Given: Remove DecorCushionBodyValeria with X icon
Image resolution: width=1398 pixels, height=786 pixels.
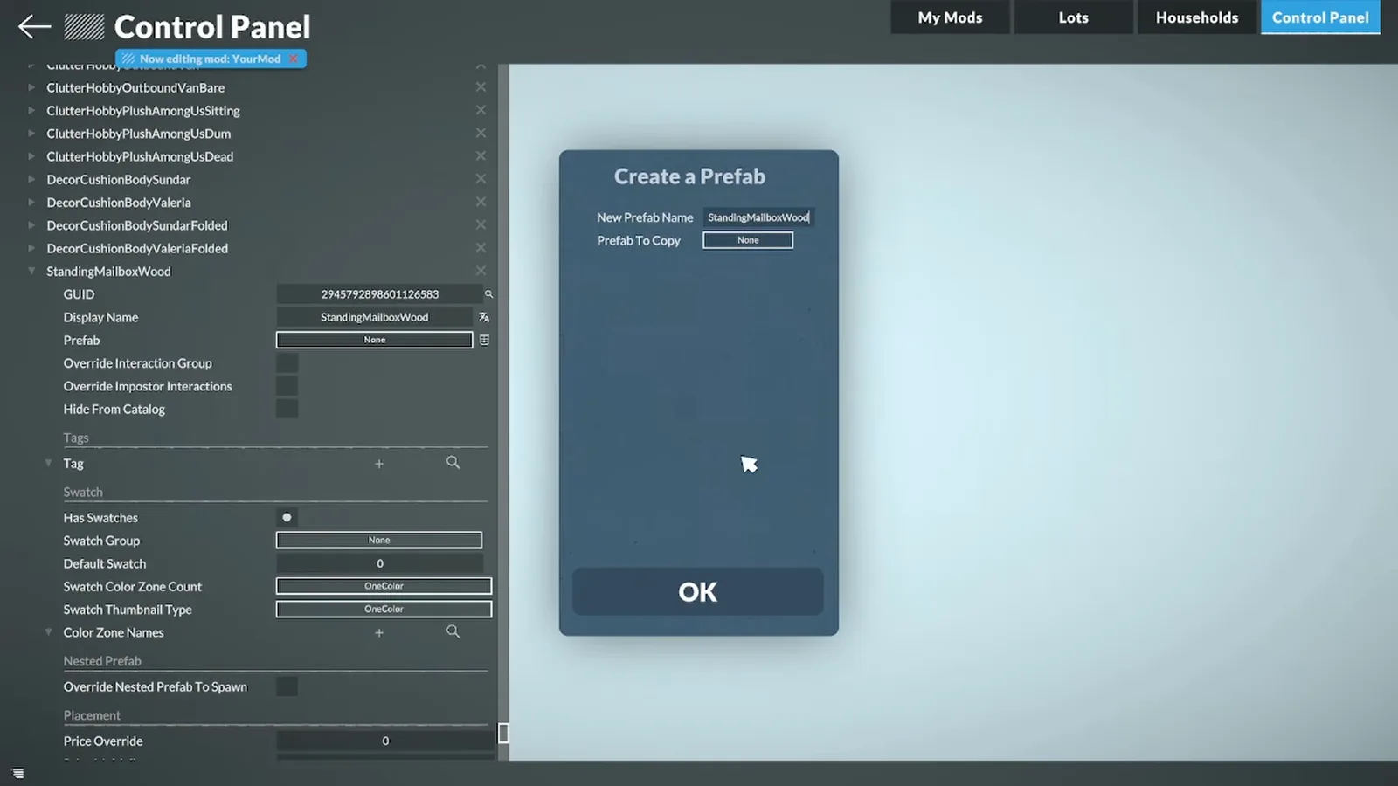Looking at the screenshot, I should [x=481, y=202].
